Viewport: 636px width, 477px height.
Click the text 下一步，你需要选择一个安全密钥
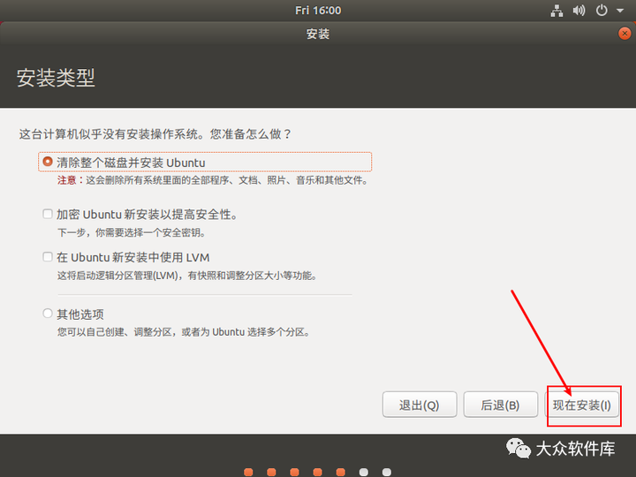click(132, 232)
